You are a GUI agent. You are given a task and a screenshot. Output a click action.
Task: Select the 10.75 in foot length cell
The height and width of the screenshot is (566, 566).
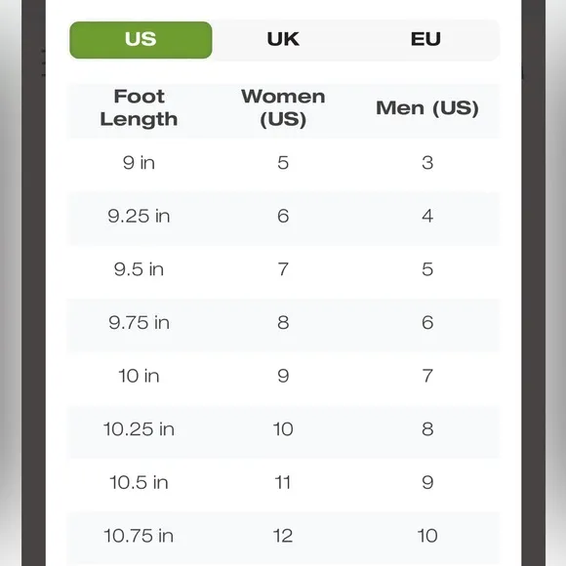tap(139, 536)
